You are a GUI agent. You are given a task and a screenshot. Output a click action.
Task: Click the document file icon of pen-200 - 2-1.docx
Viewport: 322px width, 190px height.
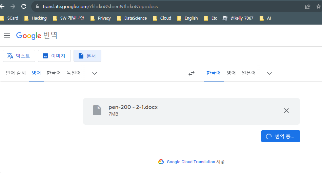click(x=97, y=110)
